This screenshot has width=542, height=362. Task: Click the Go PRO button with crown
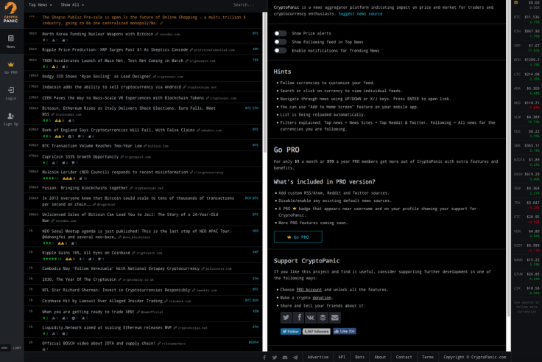tap(298, 237)
